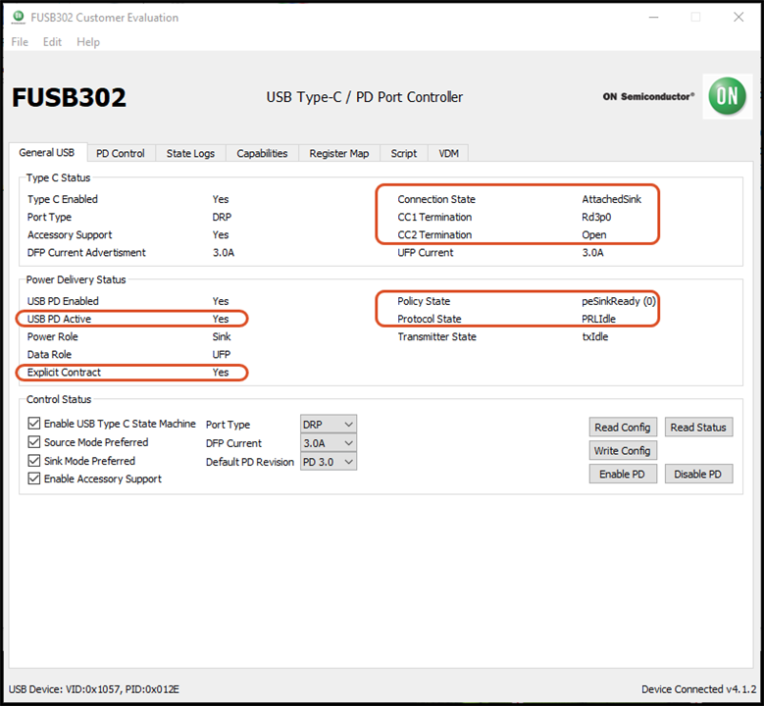This screenshot has width=764, height=706.
Task: Click the Read Config button
Action: 623,428
